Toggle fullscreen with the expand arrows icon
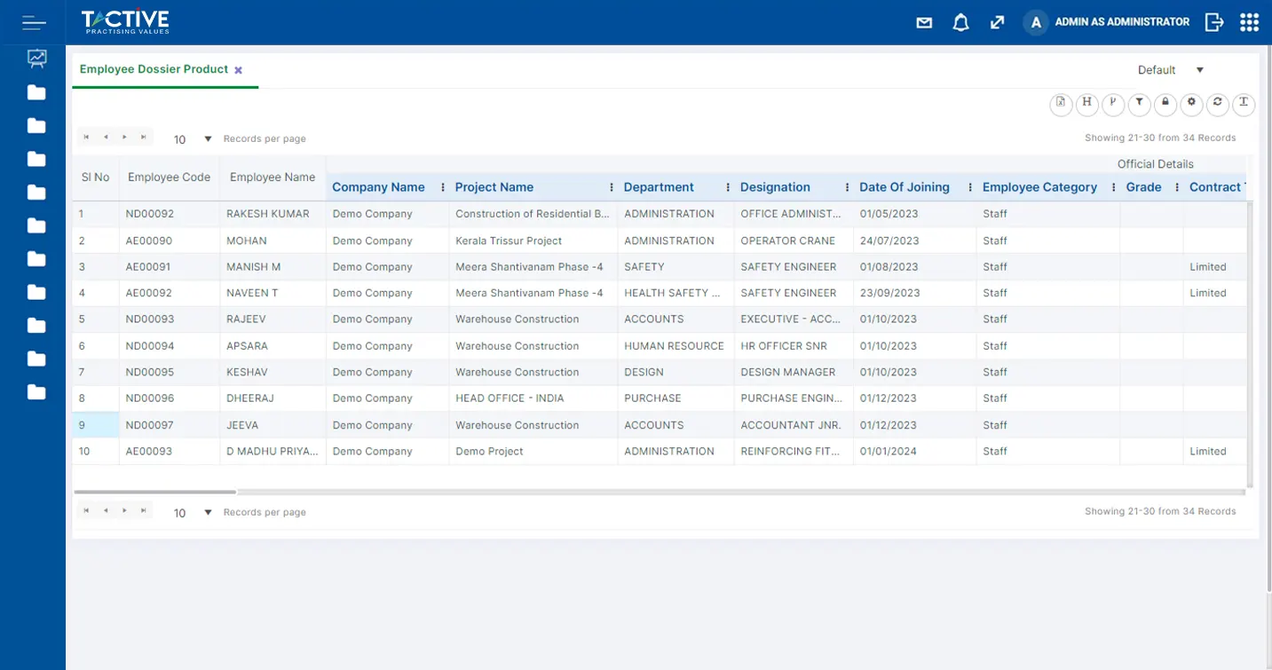The height and width of the screenshot is (670, 1272). [997, 23]
